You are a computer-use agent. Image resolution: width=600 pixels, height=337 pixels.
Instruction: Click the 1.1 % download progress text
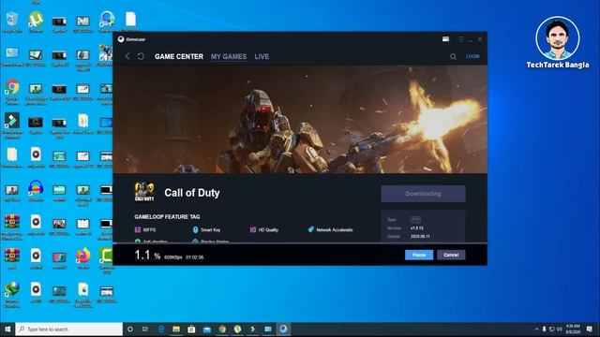147,255
